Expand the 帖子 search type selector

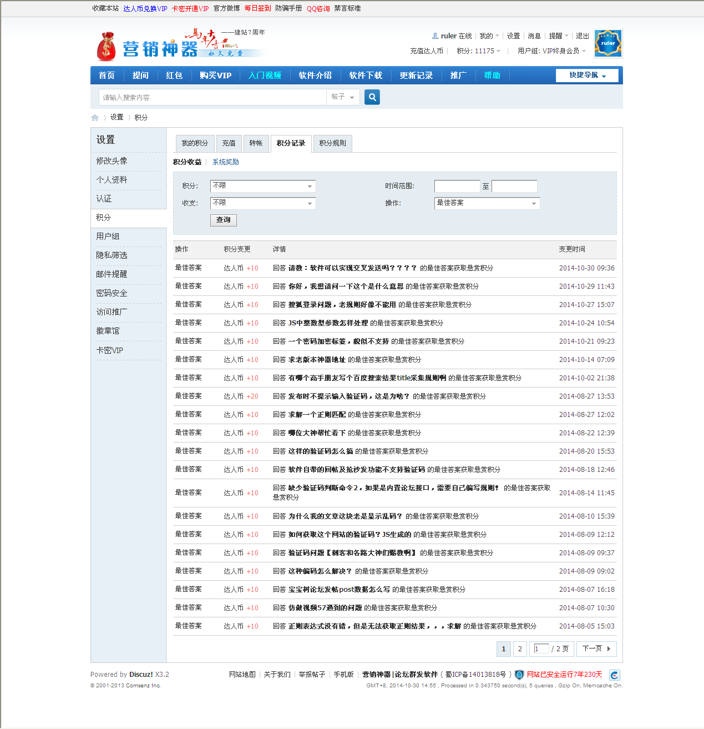342,97
